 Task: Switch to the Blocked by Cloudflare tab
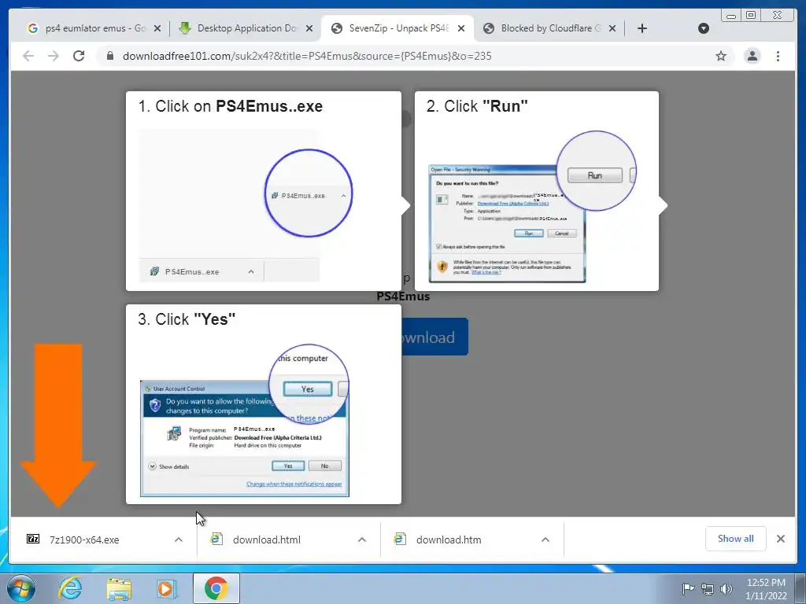point(550,28)
